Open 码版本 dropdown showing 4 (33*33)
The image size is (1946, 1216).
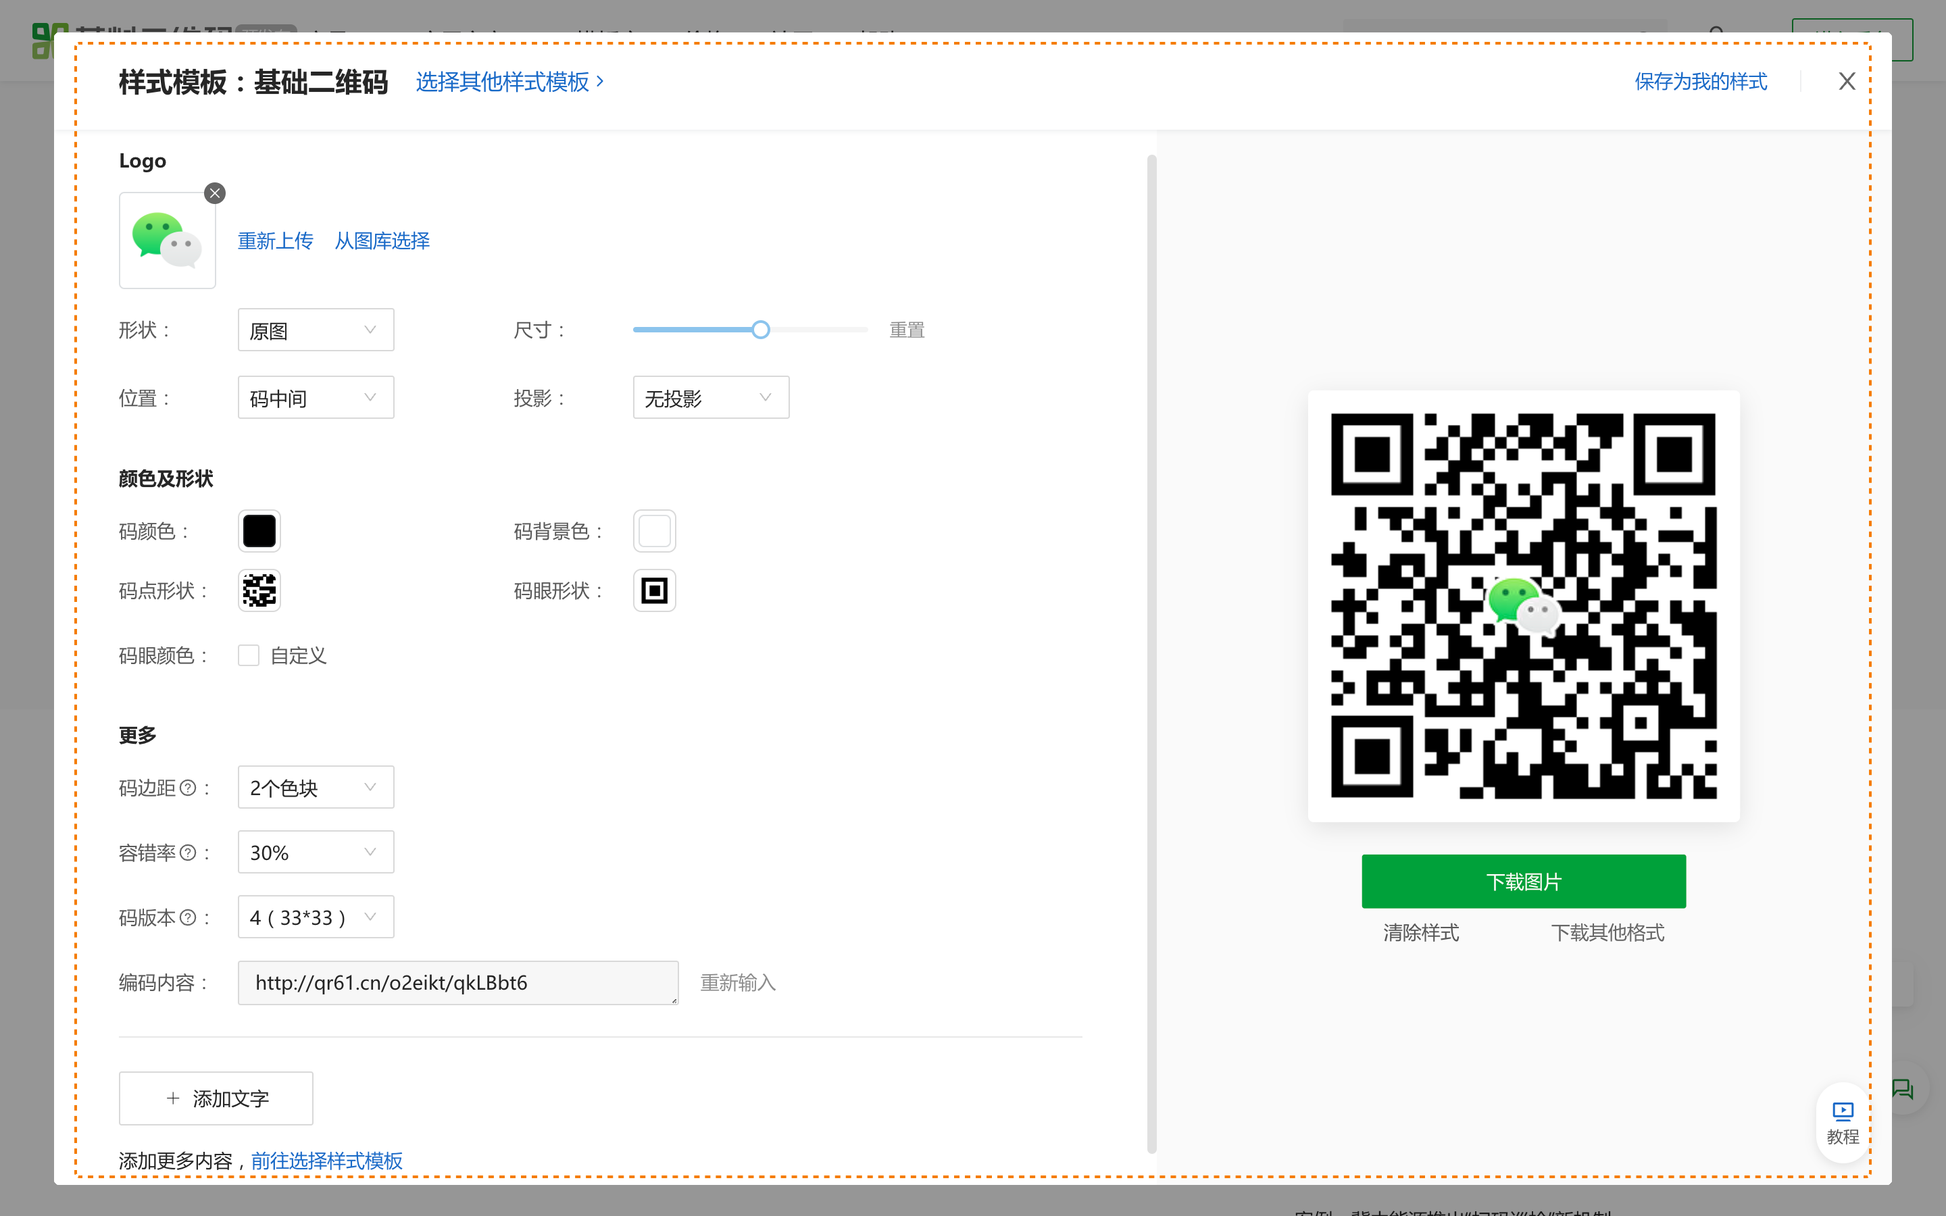coord(316,917)
